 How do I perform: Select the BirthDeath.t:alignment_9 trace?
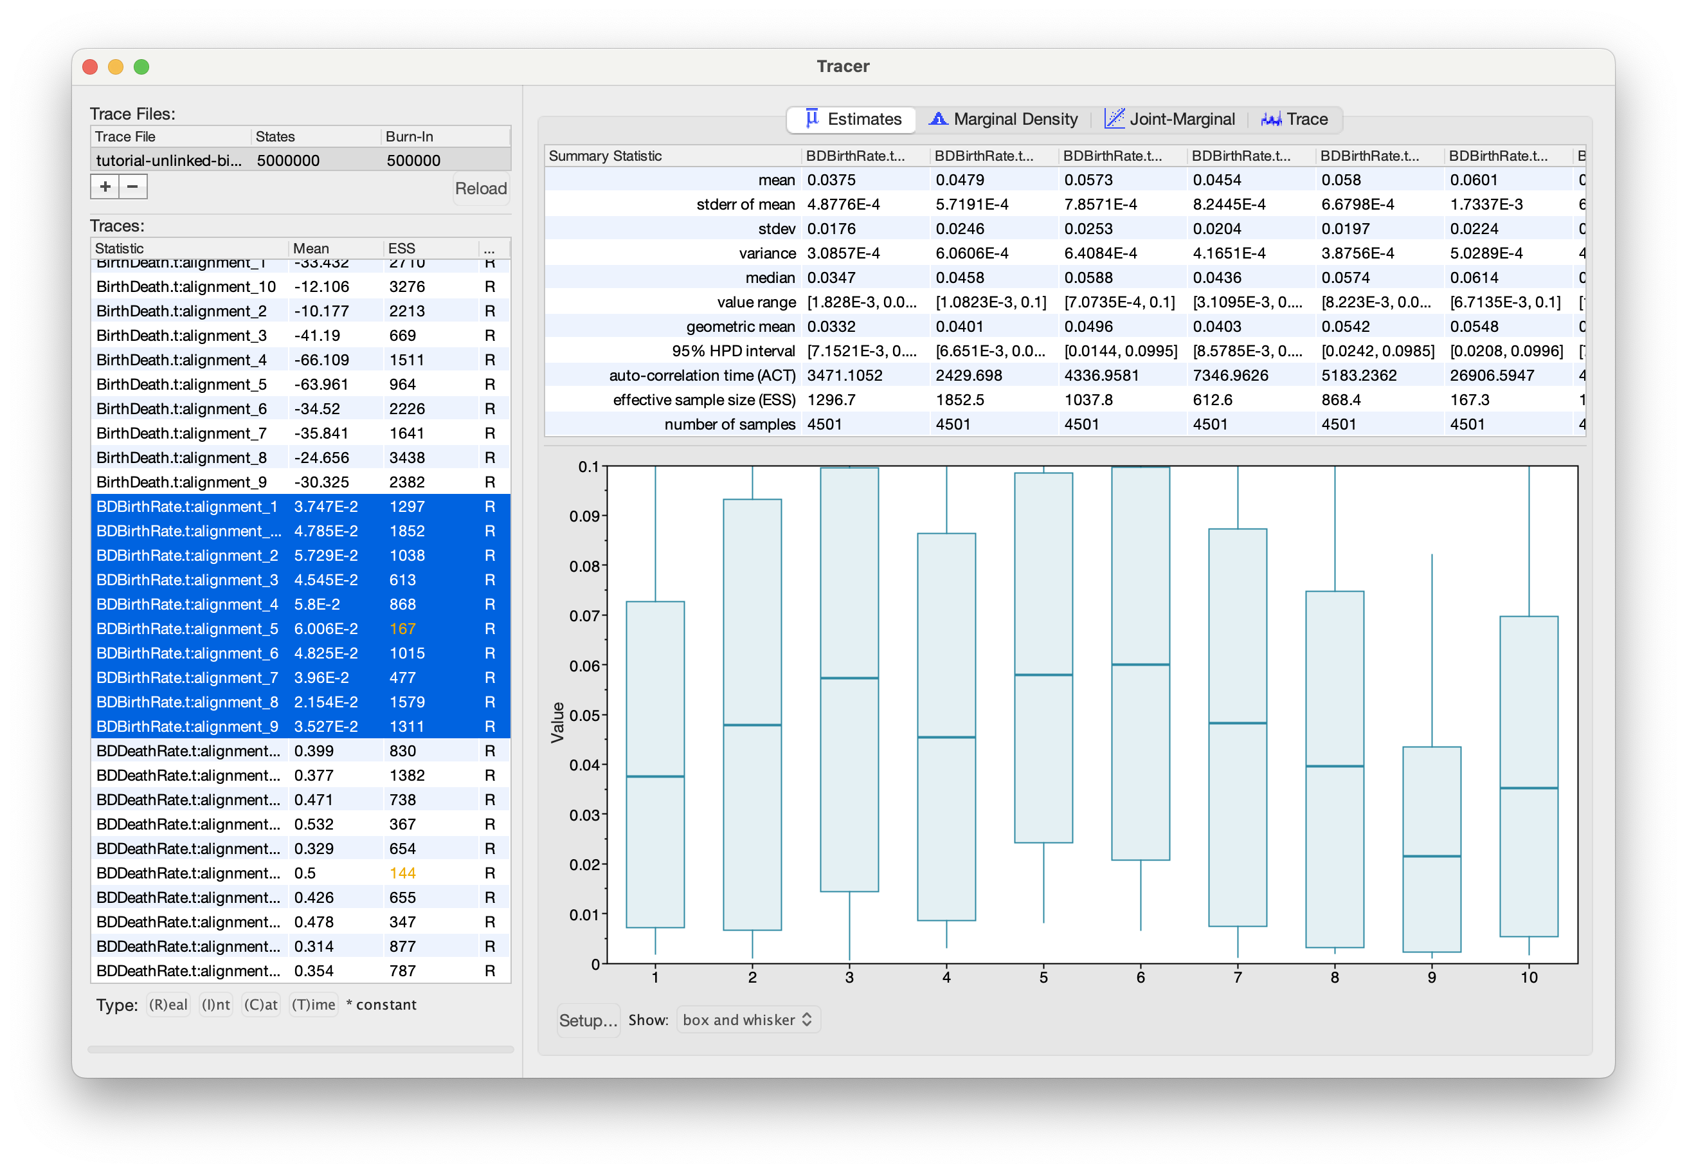pyautogui.click(x=300, y=482)
